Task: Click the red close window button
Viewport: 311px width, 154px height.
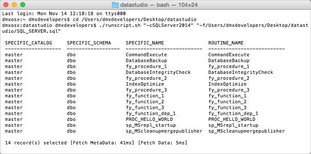Action: pyautogui.click(x=6, y=5)
